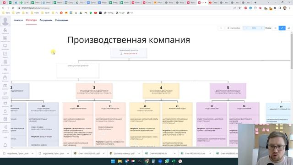Open the Годовщины tab
Image resolution: width=293 pixels, height=165 pixels.
[x=61, y=20]
